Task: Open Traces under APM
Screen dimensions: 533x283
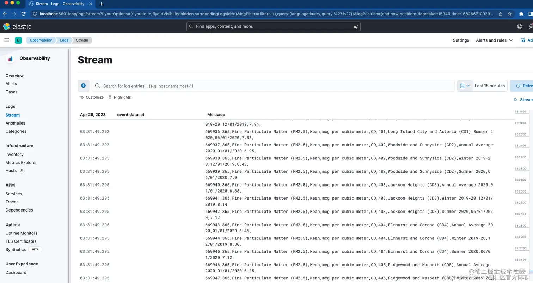Action: coord(12,202)
